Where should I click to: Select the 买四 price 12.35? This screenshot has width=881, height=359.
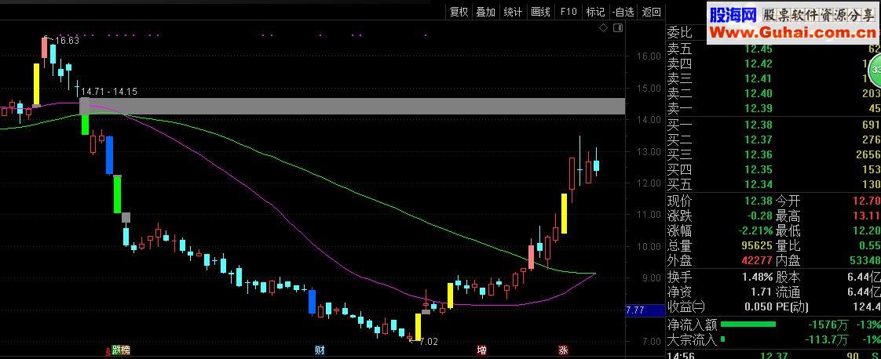pos(759,169)
